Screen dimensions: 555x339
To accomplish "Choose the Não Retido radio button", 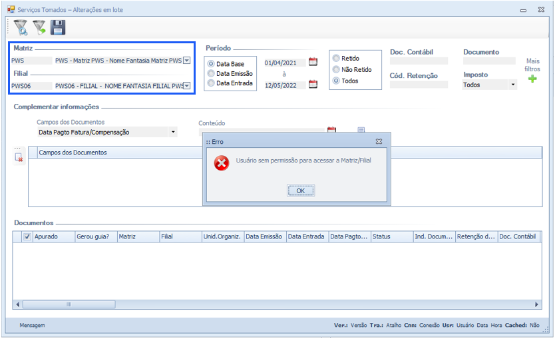I will pos(336,69).
